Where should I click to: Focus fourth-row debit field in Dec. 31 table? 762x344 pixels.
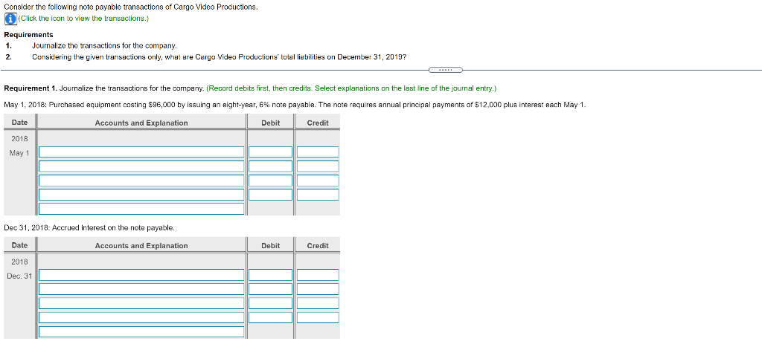click(x=271, y=317)
